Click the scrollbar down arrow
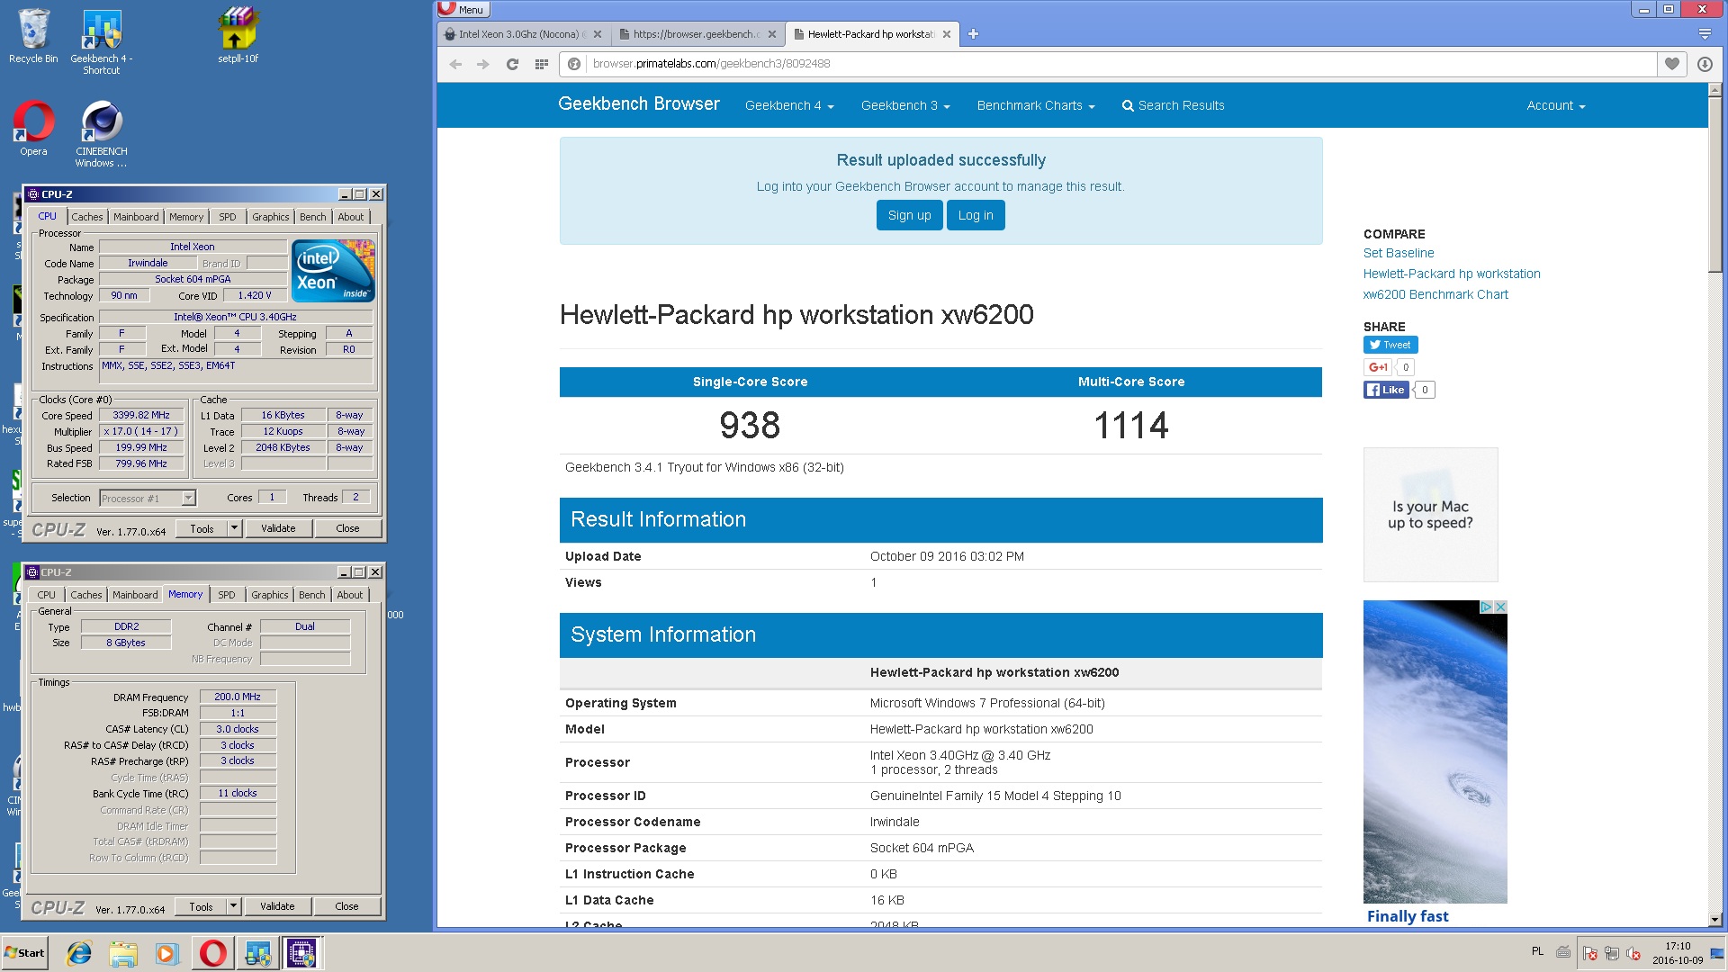Screen dimensions: 1728x972 1714,920
